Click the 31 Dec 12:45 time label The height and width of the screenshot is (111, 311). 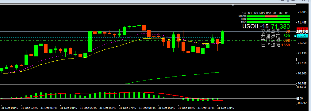click(x=226, y=108)
